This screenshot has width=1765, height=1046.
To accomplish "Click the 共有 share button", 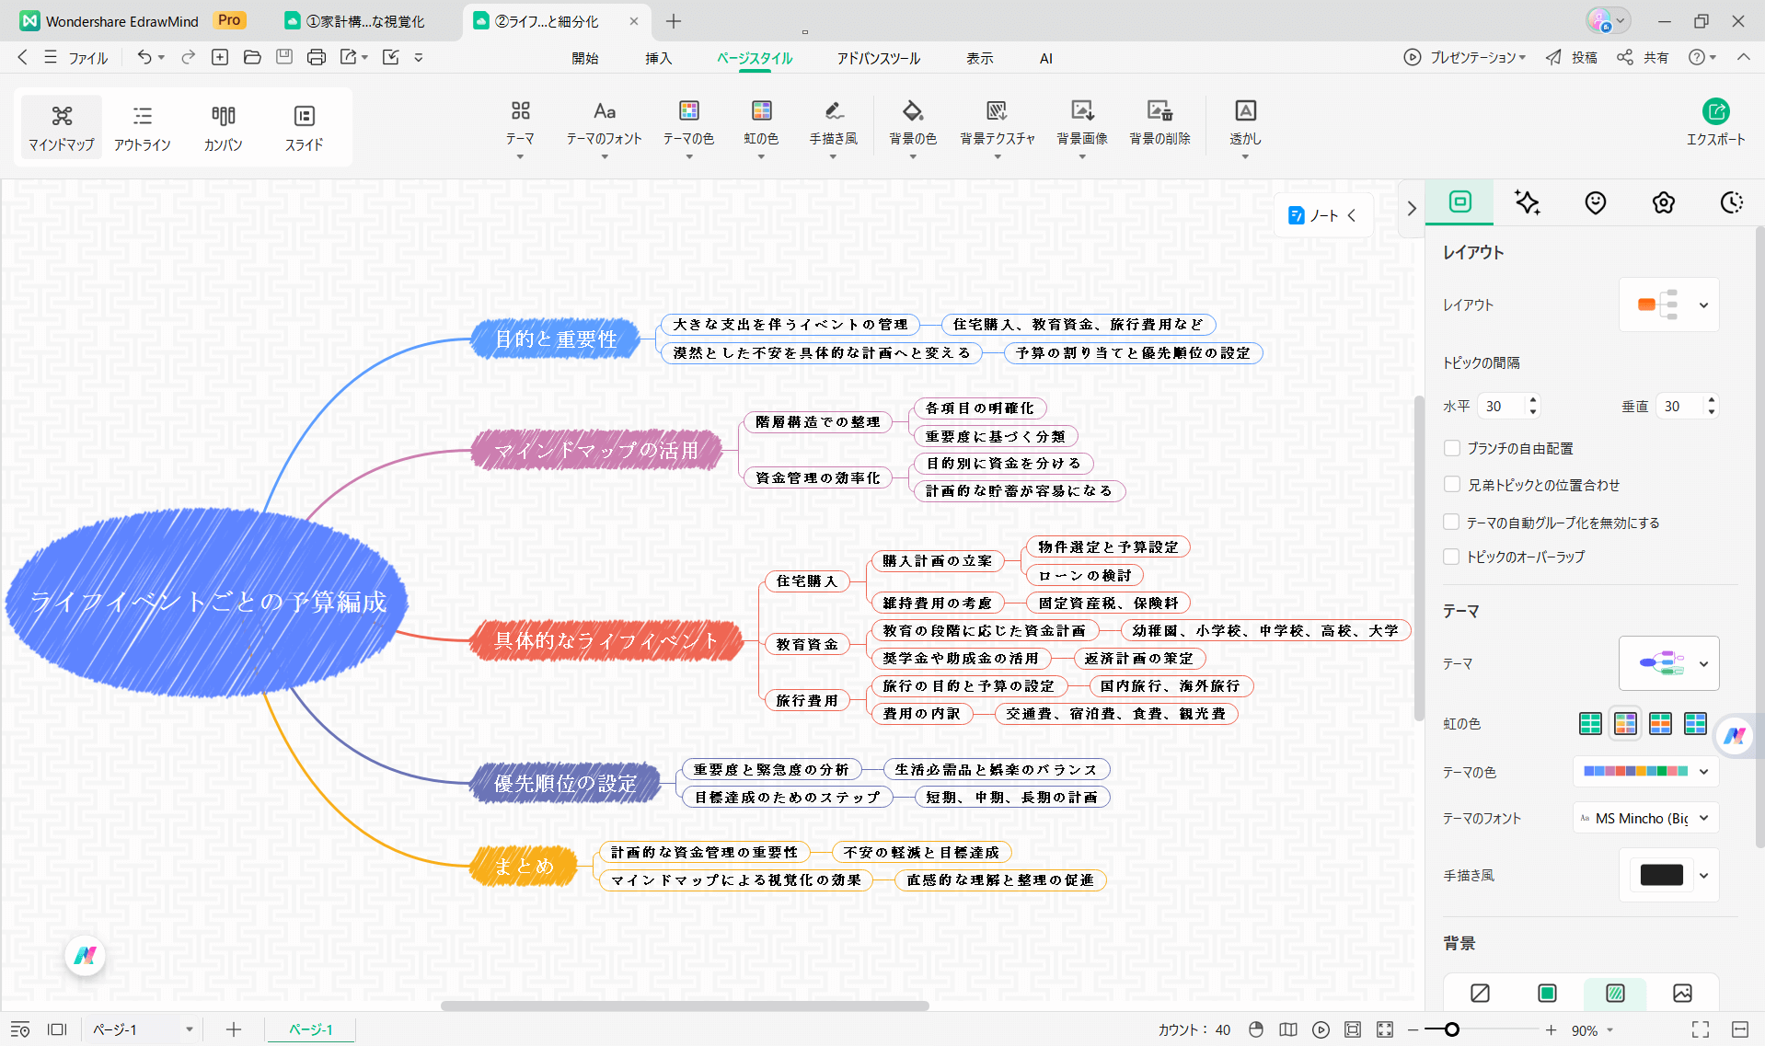I will [x=1644, y=57].
